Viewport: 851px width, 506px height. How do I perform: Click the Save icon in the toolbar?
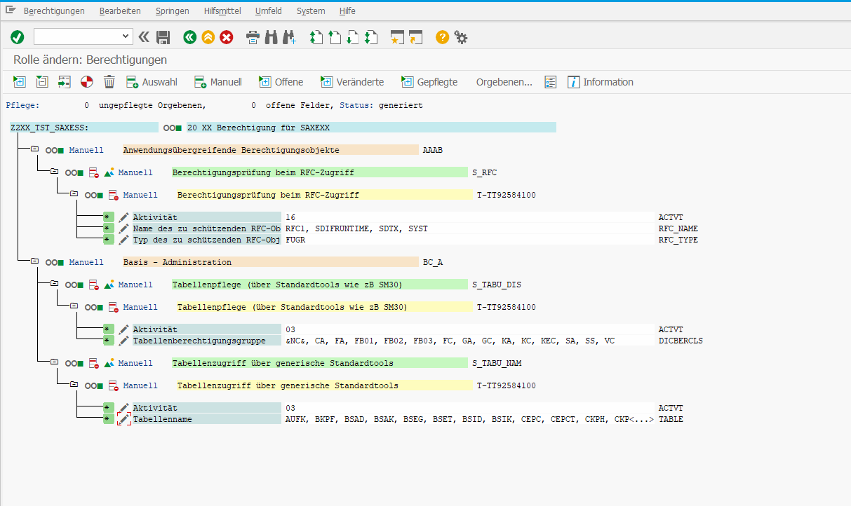pyautogui.click(x=163, y=37)
